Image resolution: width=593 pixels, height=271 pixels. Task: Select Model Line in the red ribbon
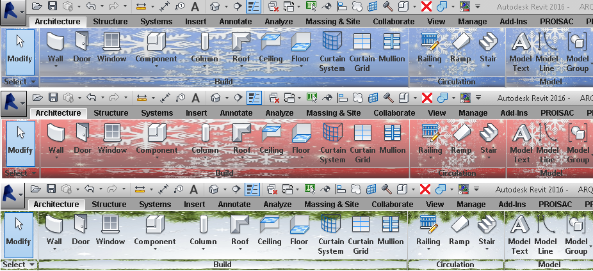click(x=548, y=143)
